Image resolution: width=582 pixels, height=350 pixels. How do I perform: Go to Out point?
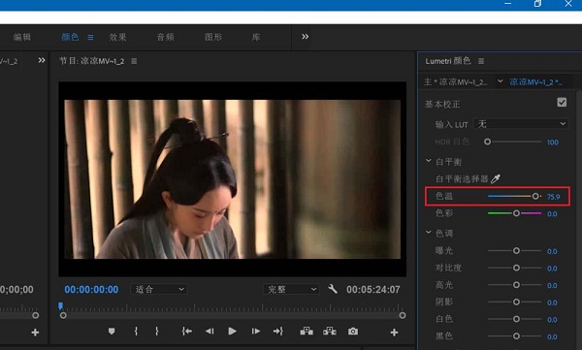(278, 331)
